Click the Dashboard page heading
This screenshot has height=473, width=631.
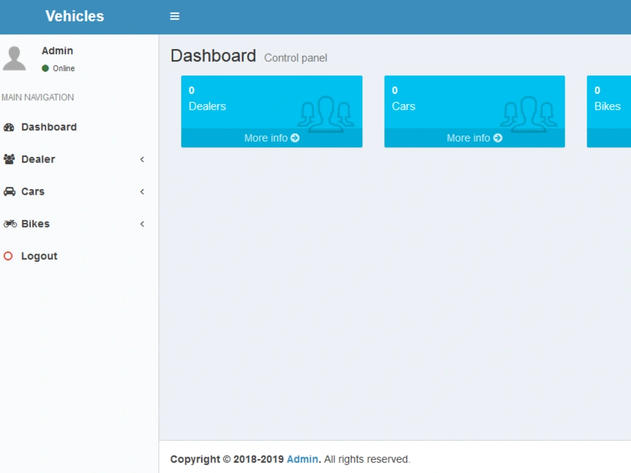tap(213, 56)
